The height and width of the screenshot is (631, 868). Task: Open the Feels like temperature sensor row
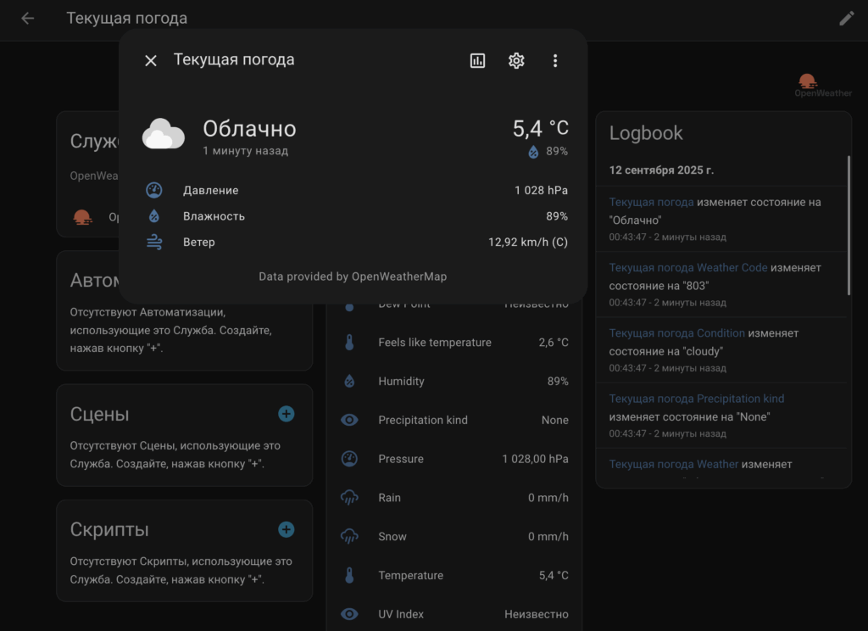(x=454, y=343)
